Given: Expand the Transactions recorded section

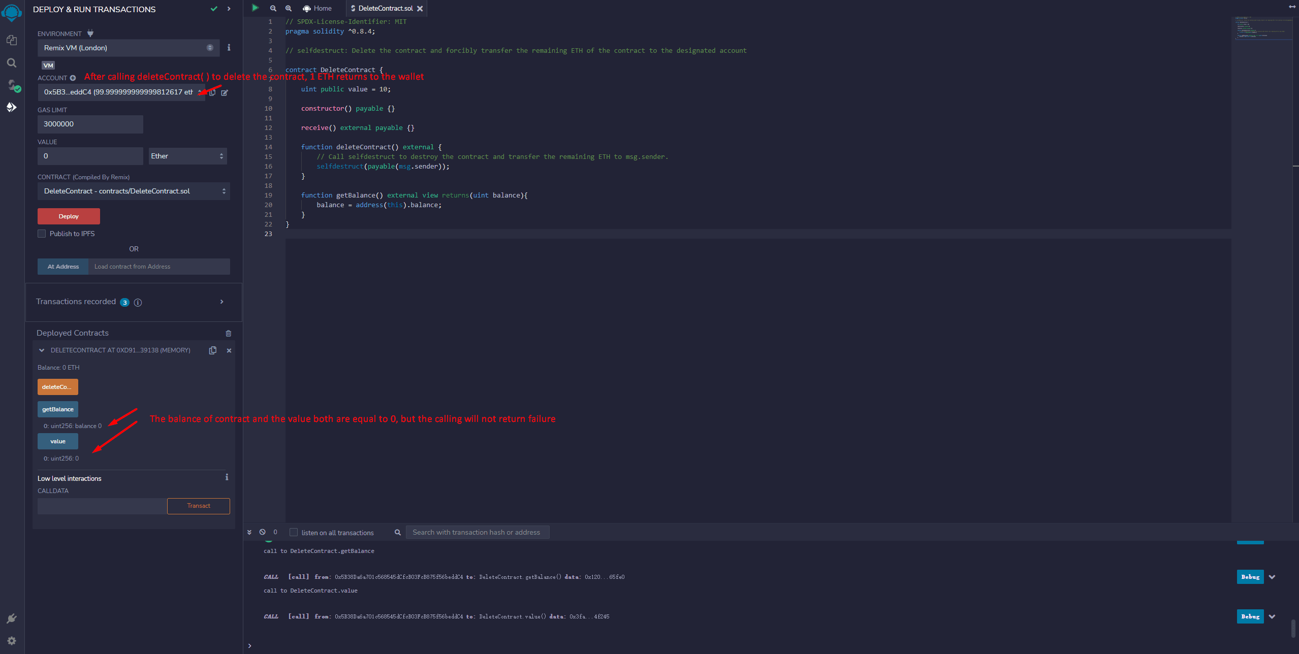Looking at the screenshot, I should [x=221, y=302].
